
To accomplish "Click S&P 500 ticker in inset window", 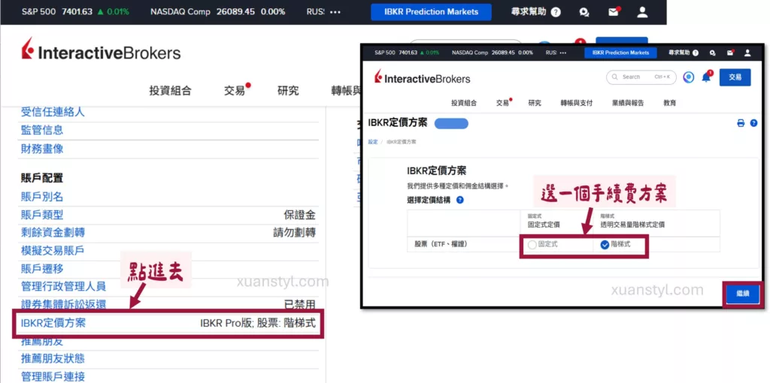I will [407, 53].
